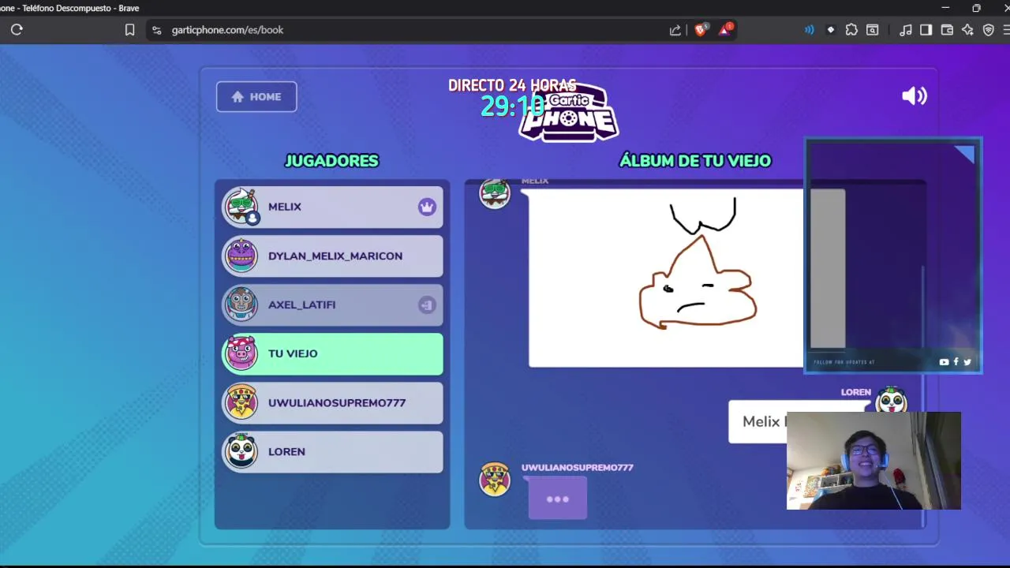The image size is (1010, 568).
Task: Select player DYLAN_MELIX_MARICON
Action: click(x=332, y=256)
